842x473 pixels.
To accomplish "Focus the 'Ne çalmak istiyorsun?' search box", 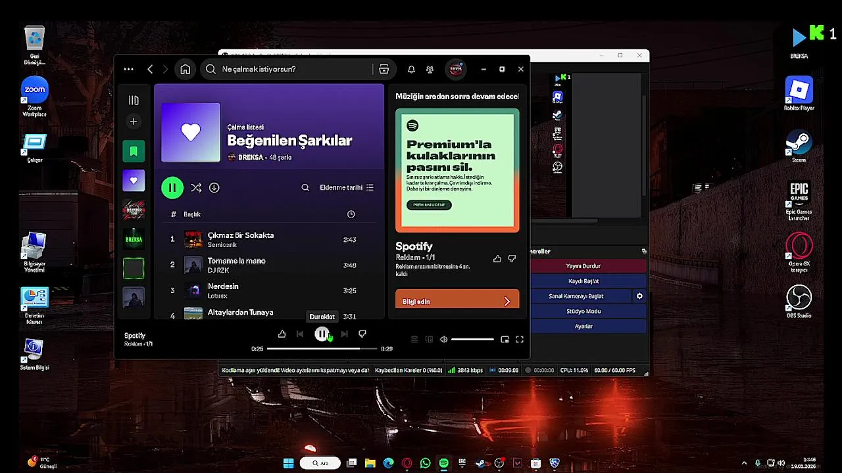I will pyautogui.click(x=287, y=69).
